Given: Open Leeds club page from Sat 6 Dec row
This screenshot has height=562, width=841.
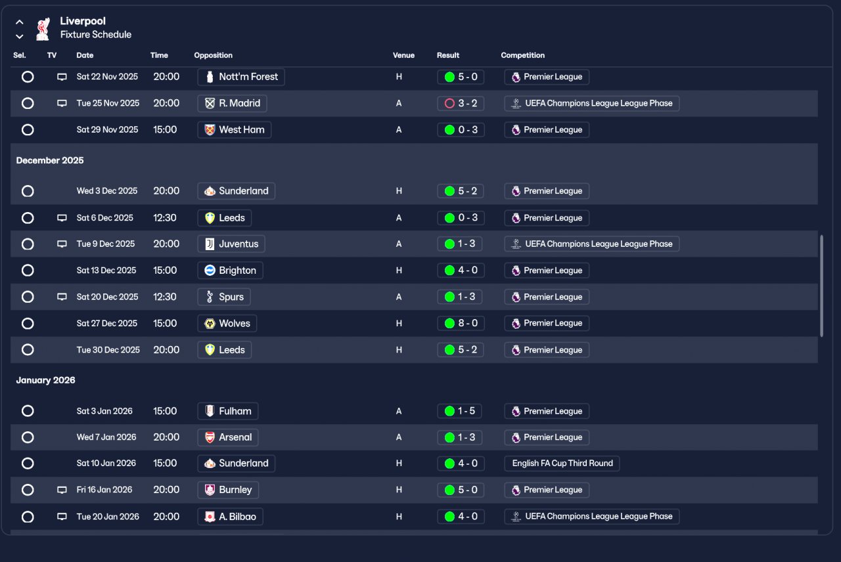Looking at the screenshot, I should click(x=225, y=218).
